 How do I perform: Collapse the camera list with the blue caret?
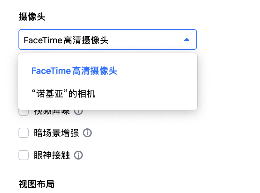[187, 39]
